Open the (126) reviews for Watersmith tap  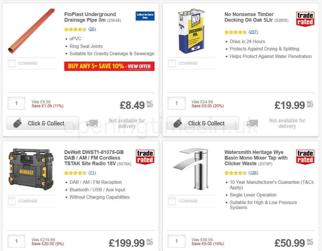tap(253, 172)
